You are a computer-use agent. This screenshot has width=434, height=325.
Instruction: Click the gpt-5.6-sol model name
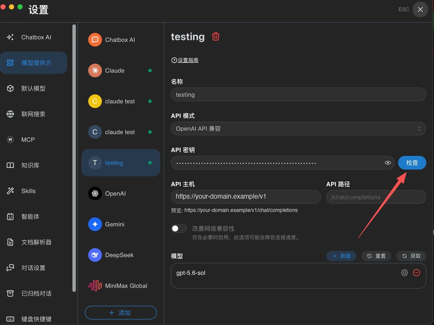click(x=191, y=273)
